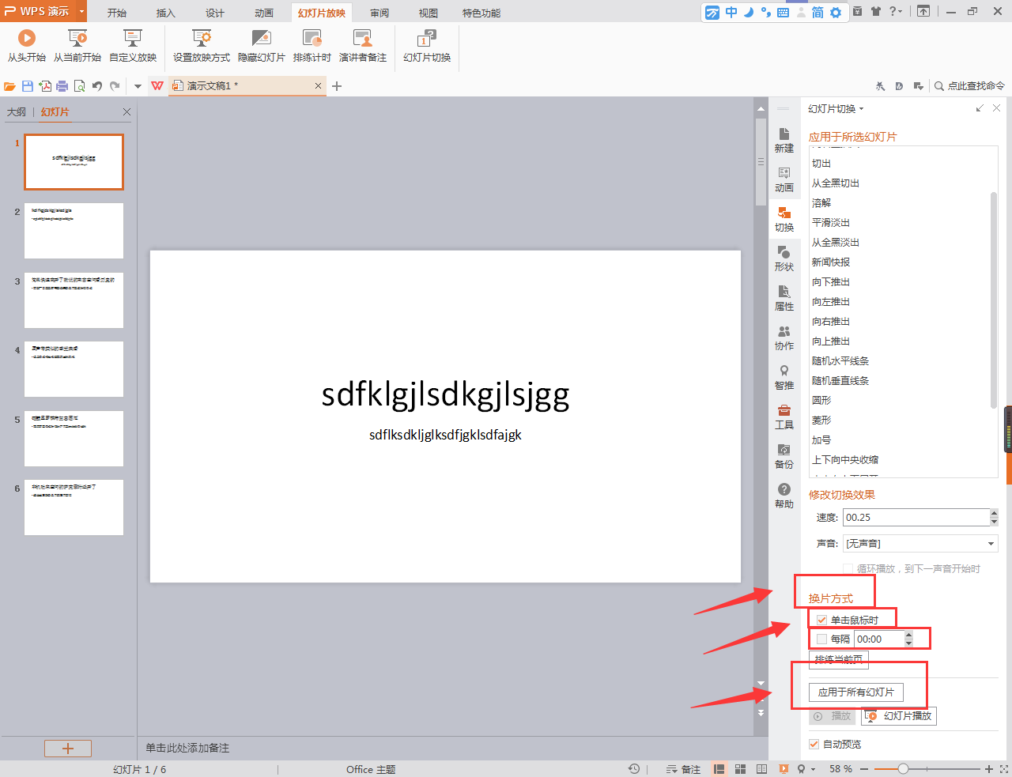Open 属性 panel in the right sidebar
Viewport: 1012px width, 777px height.
coord(784,298)
